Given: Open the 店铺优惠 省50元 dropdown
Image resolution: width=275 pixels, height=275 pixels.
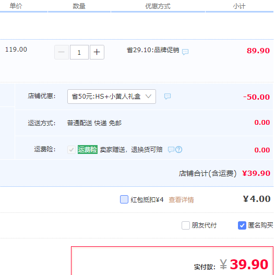Looking at the screenshot, I should [x=112, y=97].
